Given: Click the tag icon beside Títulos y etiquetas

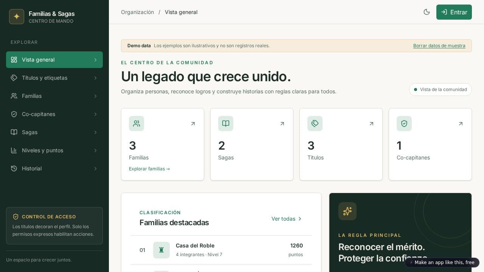Looking at the screenshot, I should click(14, 78).
